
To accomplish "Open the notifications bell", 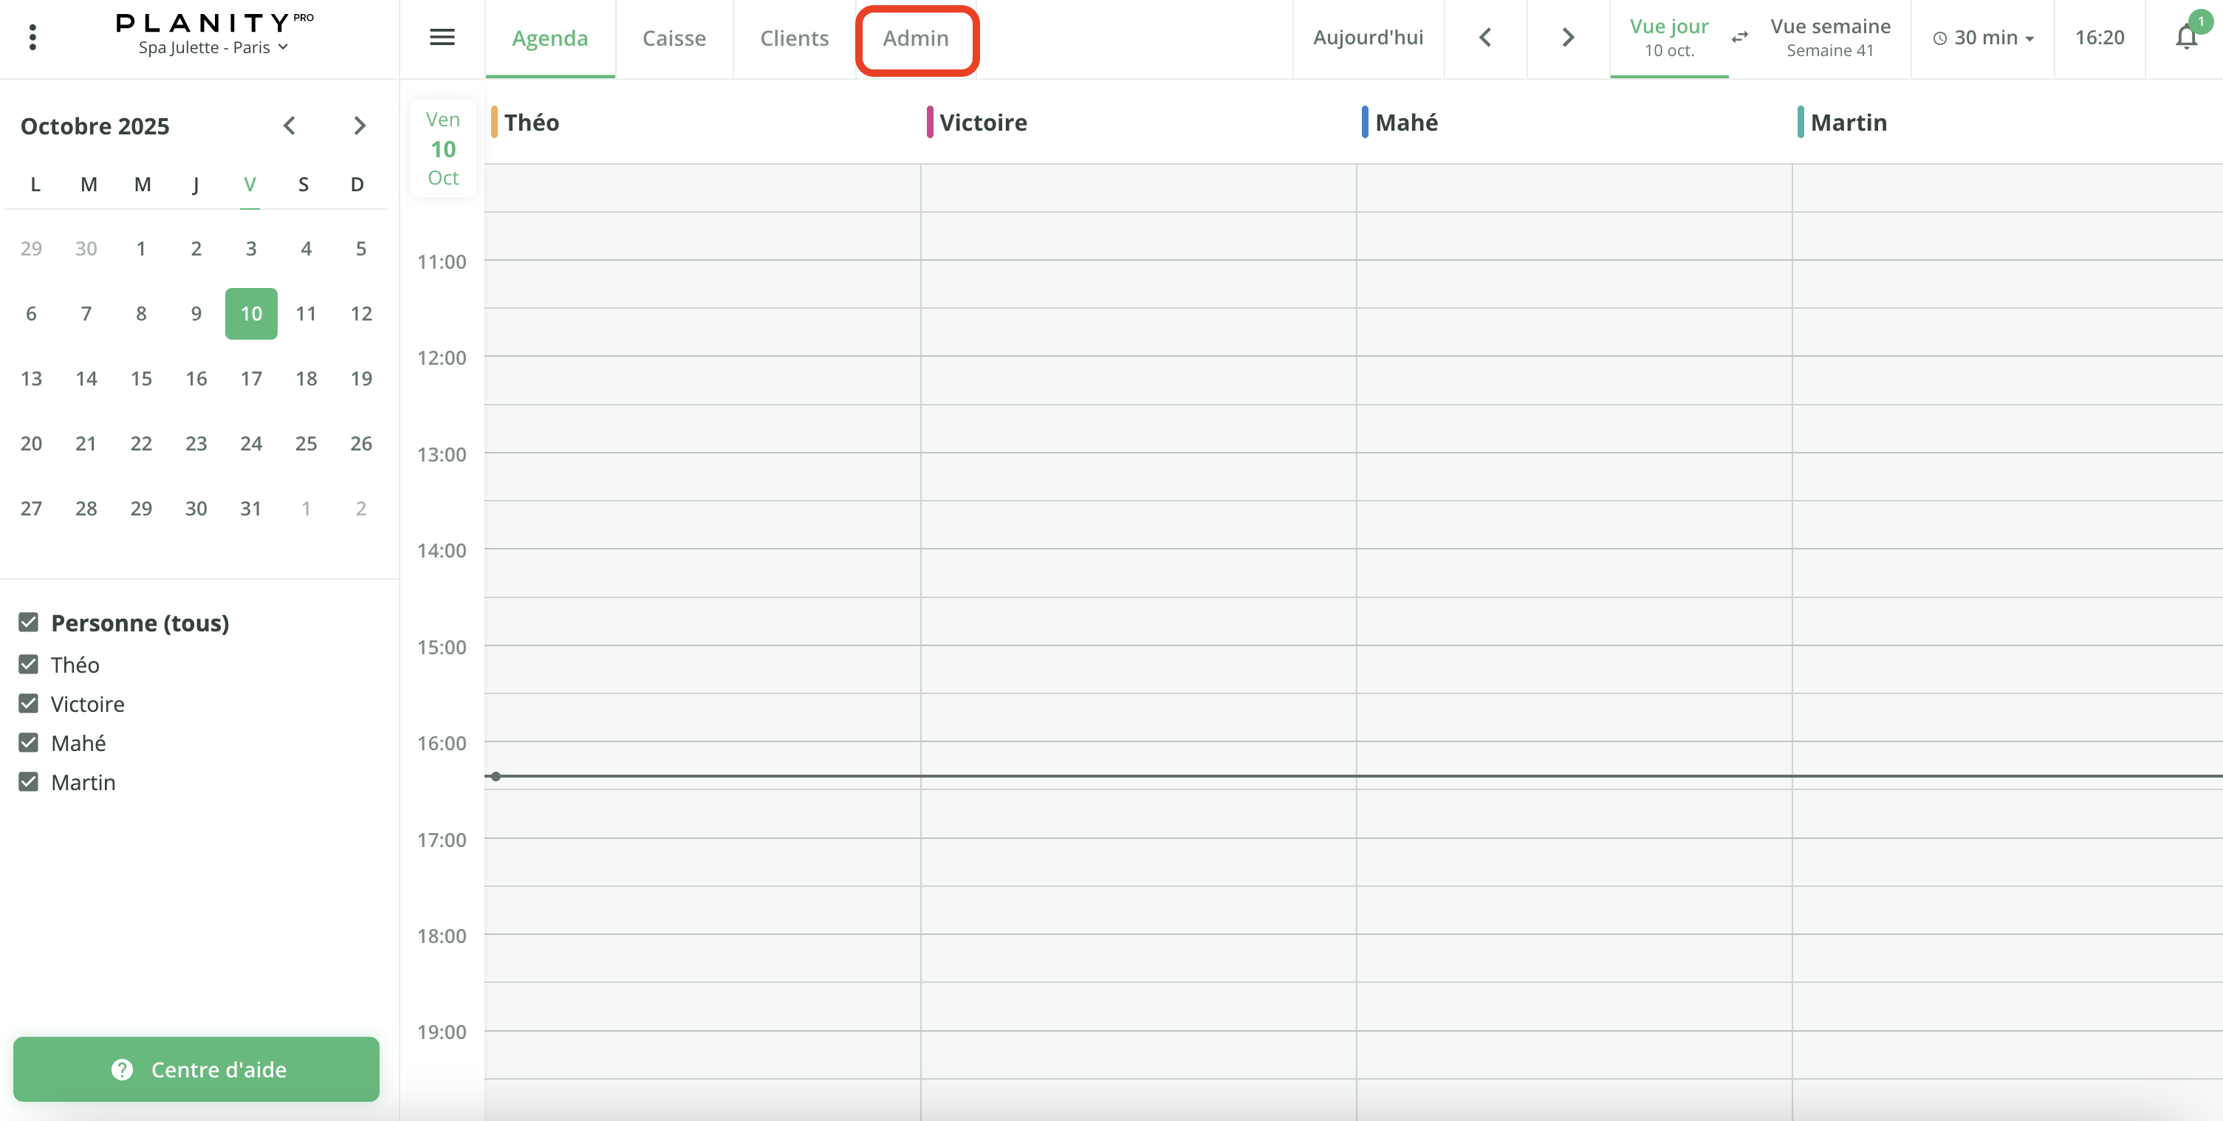I will pos(2186,37).
